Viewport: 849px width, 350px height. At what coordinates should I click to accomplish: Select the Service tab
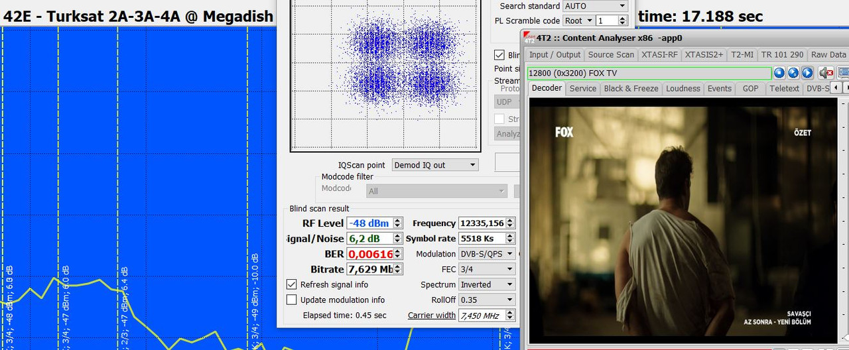tap(583, 88)
